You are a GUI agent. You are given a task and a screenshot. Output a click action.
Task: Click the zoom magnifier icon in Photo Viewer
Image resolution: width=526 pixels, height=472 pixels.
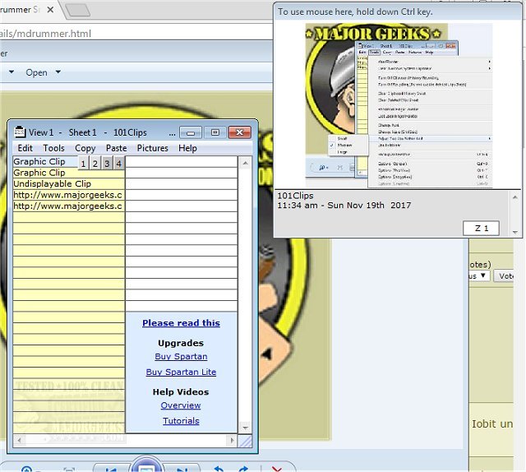coord(26,469)
